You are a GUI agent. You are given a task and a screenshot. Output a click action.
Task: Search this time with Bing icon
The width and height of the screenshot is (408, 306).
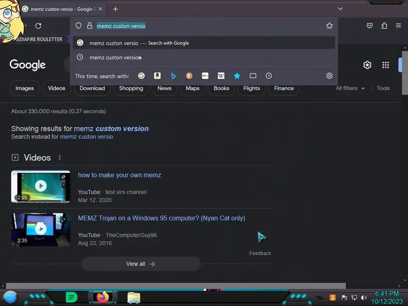coord(173,76)
